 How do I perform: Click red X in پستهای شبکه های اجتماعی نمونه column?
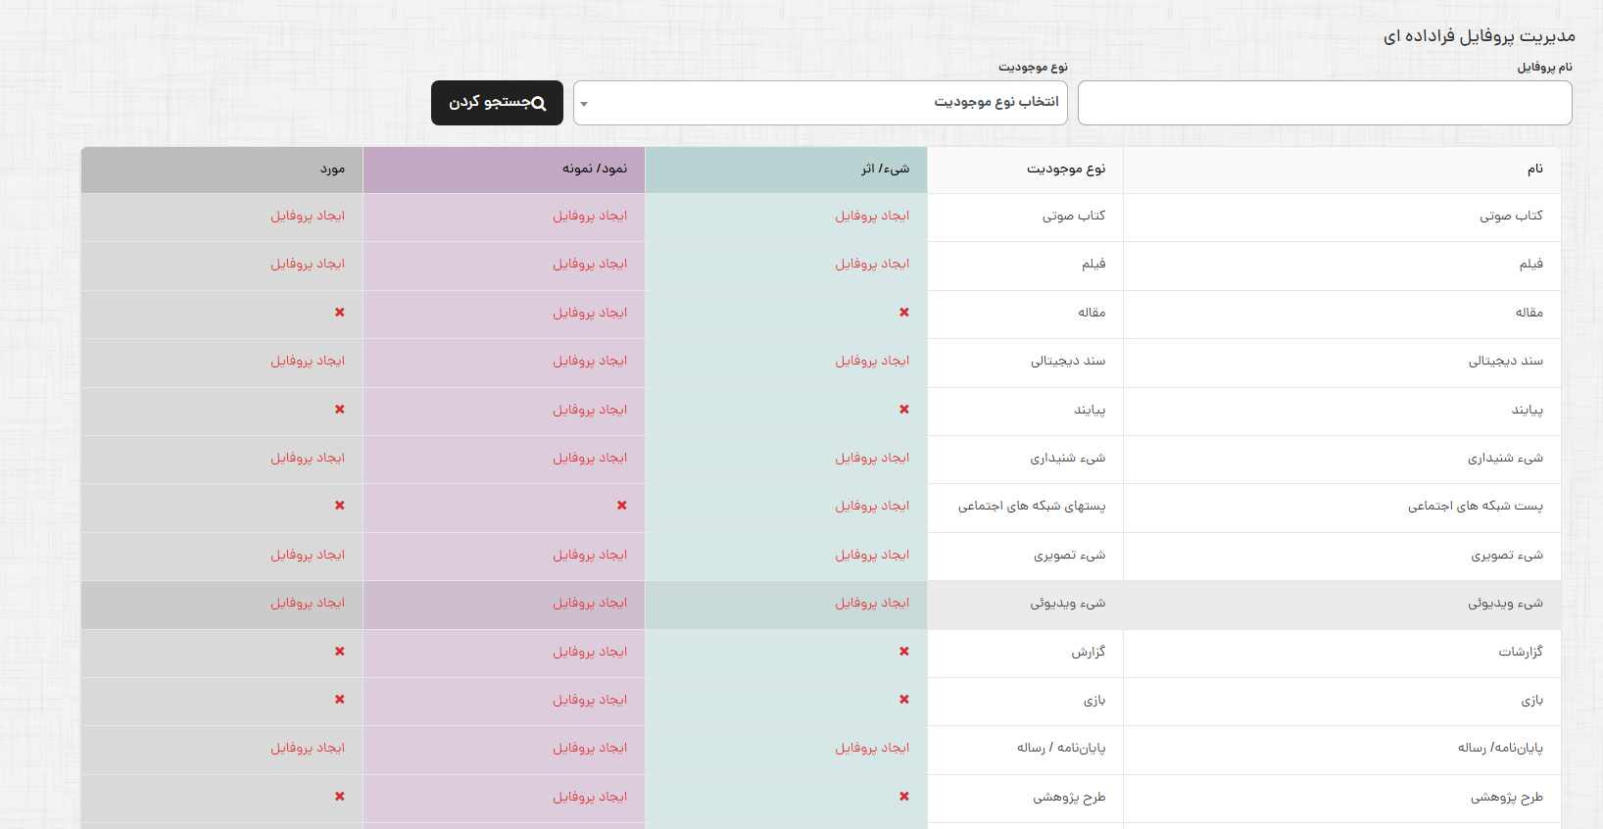pyautogui.click(x=621, y=506)
